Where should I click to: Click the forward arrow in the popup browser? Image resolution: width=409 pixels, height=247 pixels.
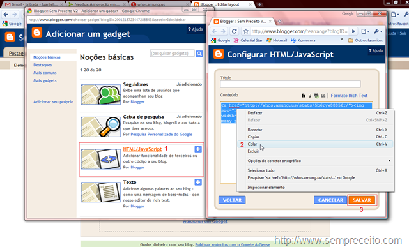223,31
